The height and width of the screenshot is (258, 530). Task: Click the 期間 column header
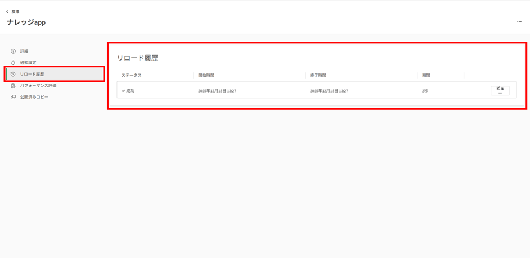(x=426, y=75)
